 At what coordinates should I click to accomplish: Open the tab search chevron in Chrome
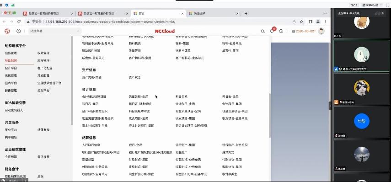(326, 13)
